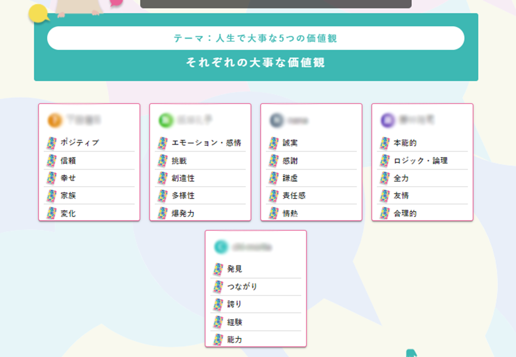Image resolution: width=516 pixels, height=357 pixels.
Task: Select the 合理的 value row
Action: pos(422,213)
